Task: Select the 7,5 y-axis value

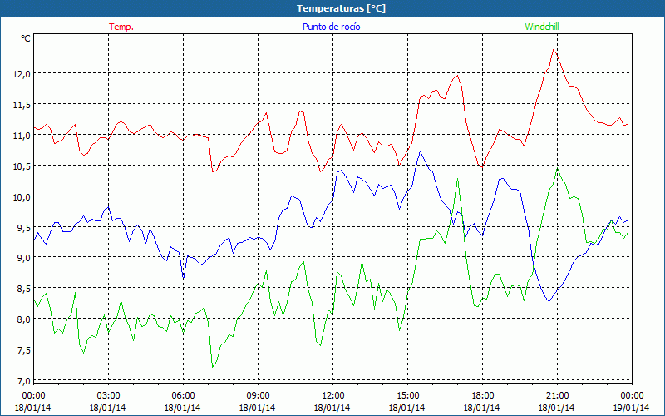Action: [x=24, y=350]
